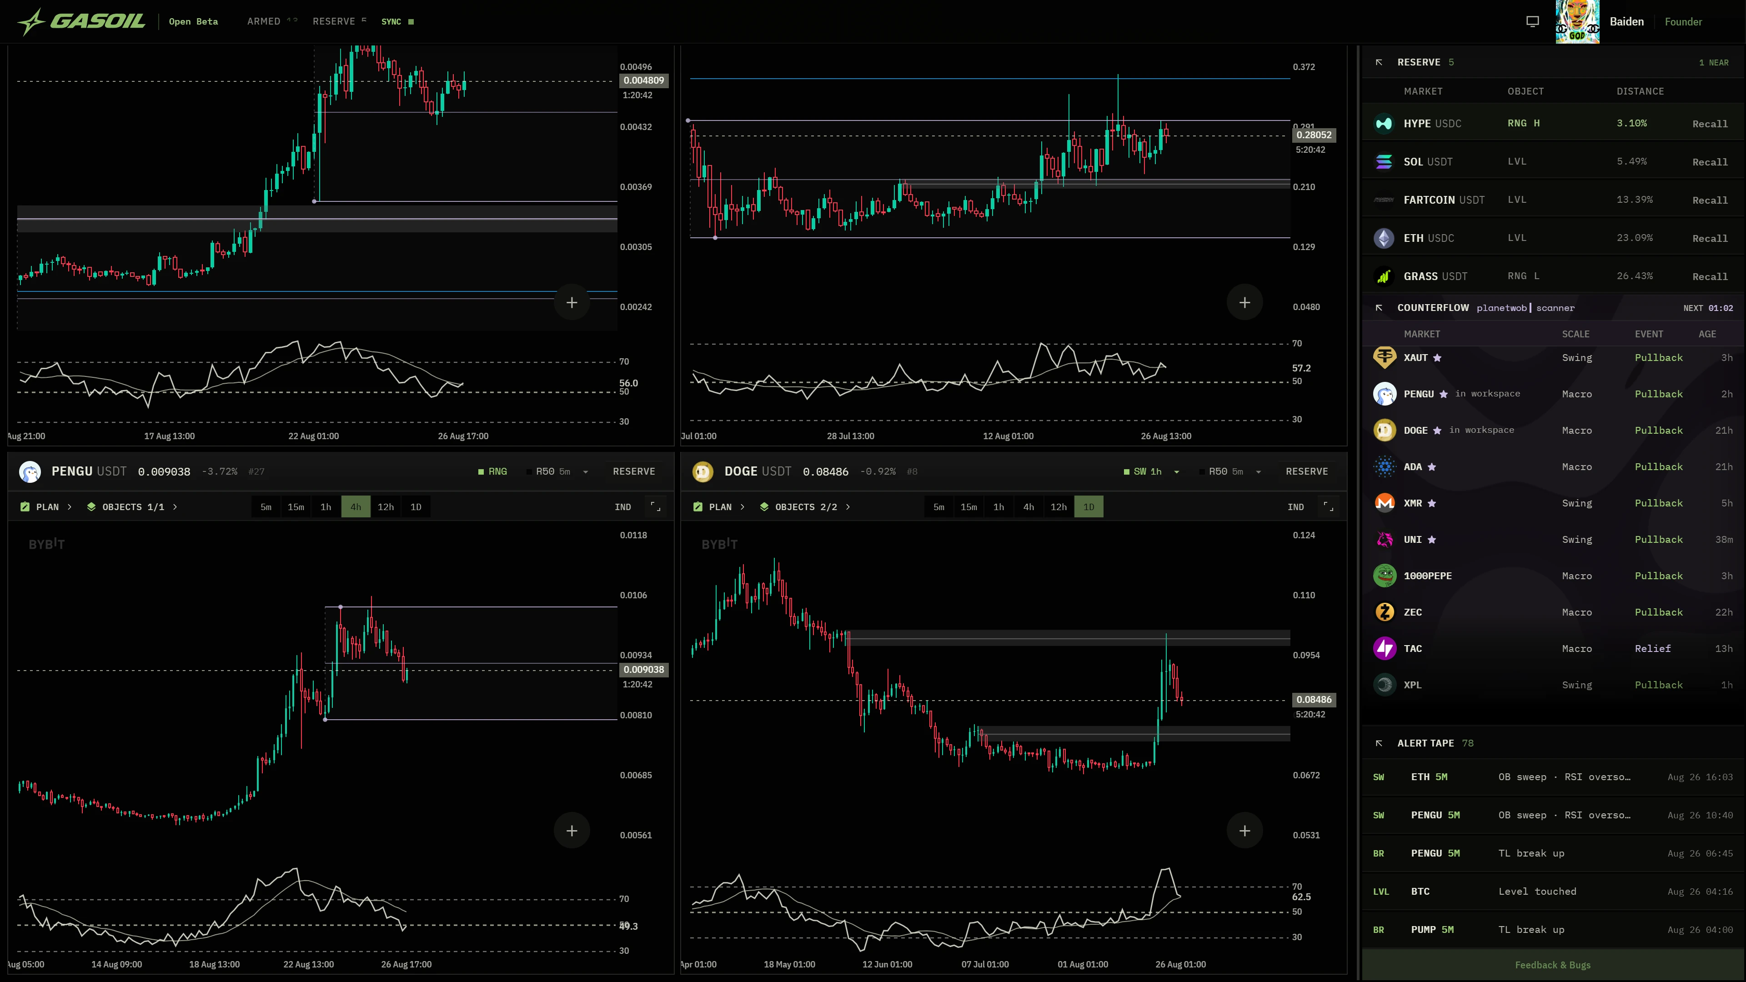Image resolution: width=1746 pixels, height=982 pixels.
Task: Click the plus button on top-left chart
Action: (572, 302)
